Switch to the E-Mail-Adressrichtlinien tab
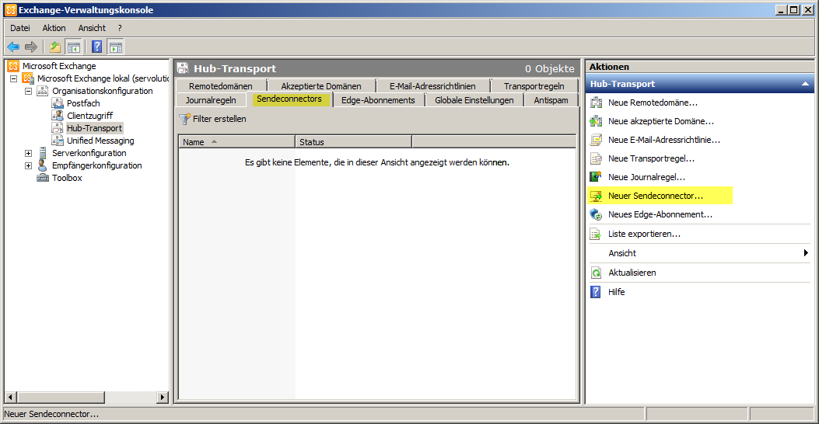Viewport: 819px width, 424px height. coord(432,86)
